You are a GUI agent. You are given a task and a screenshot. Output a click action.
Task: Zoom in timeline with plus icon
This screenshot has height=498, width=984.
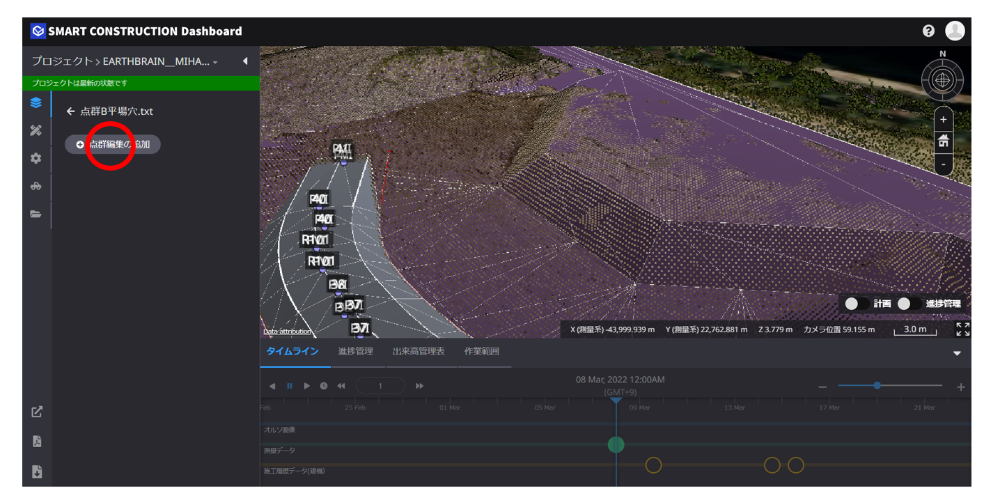(x=961, y=387)
